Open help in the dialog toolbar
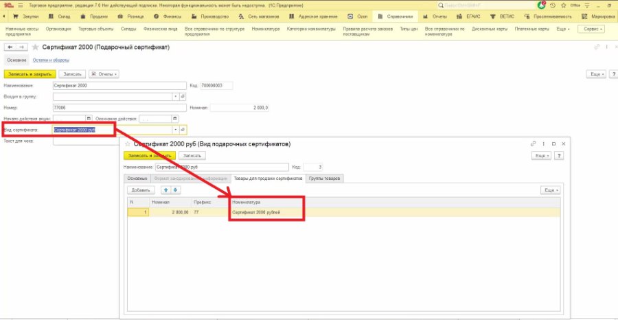Image resolution: width=618 pixels, height=320 pixels. tap(558, 156)
